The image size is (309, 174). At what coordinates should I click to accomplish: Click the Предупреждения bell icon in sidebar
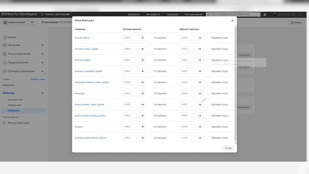tap(4, 62)
